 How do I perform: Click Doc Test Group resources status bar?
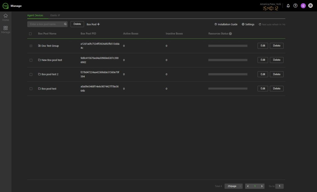228,46
